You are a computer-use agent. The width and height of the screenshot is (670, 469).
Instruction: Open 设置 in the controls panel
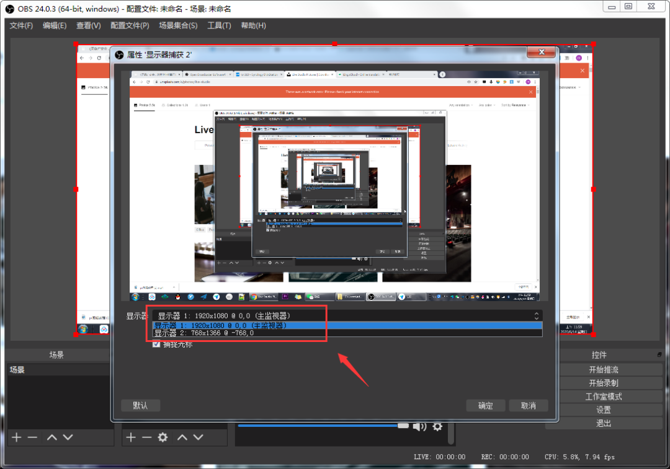pyautogui.click(x=604, y=410)
